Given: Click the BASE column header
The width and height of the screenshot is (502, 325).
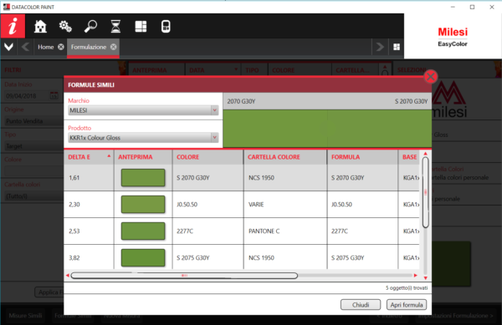Looking at the screenshot, I should point(409,157).
